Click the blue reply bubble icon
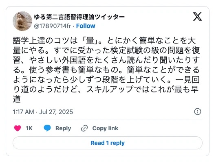216x162 pixels. click(x=47, y=128)
